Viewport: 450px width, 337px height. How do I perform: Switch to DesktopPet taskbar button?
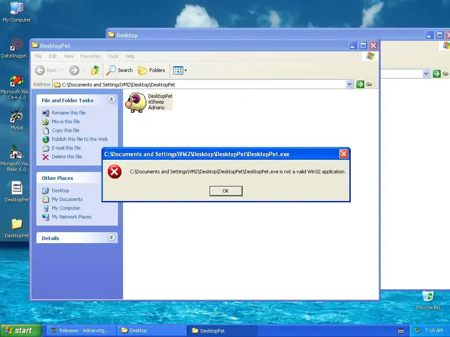tap(222, 331)
